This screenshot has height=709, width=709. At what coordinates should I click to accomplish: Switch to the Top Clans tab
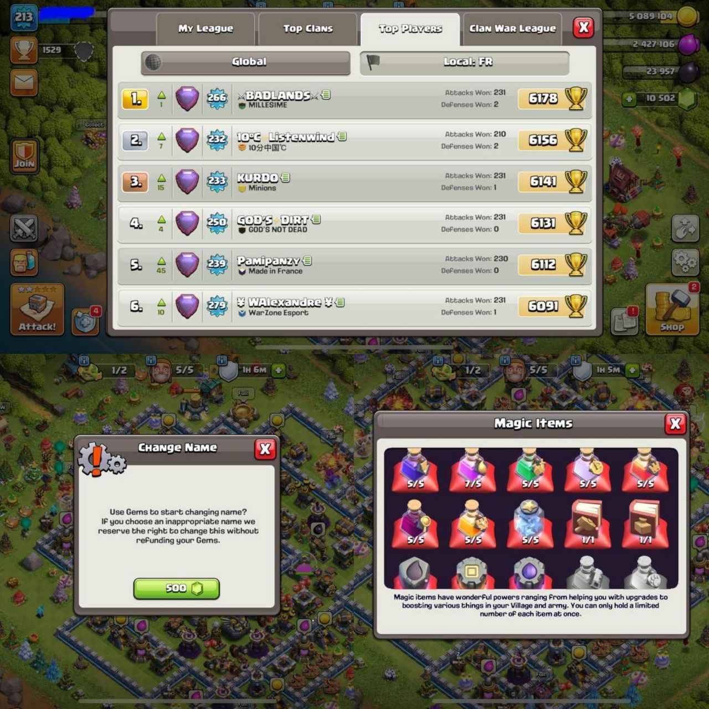coord(308,29)
